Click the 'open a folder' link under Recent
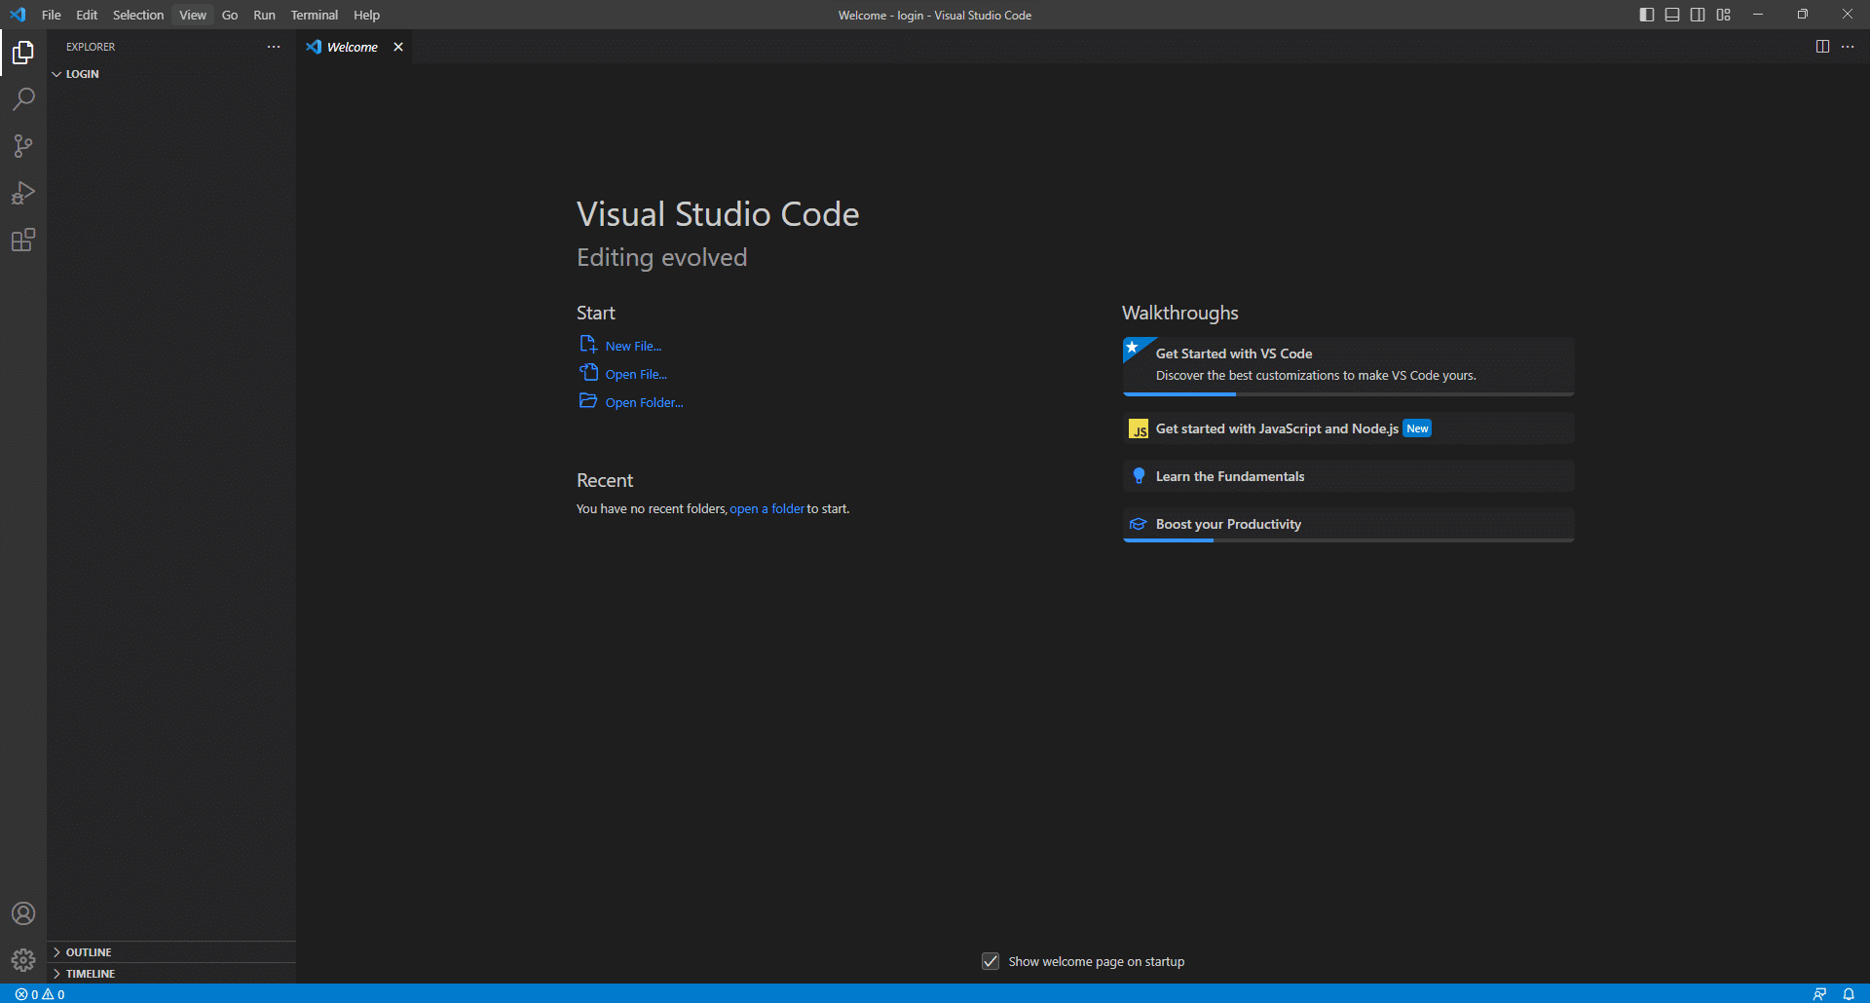The image size is (1870, 1003). pyautogui.click(x=767, y=508)
